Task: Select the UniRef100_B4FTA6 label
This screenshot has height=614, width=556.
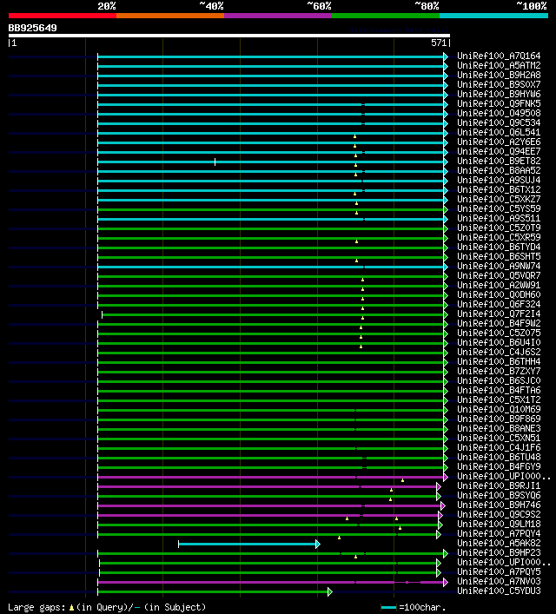Action: pos(499,391)
